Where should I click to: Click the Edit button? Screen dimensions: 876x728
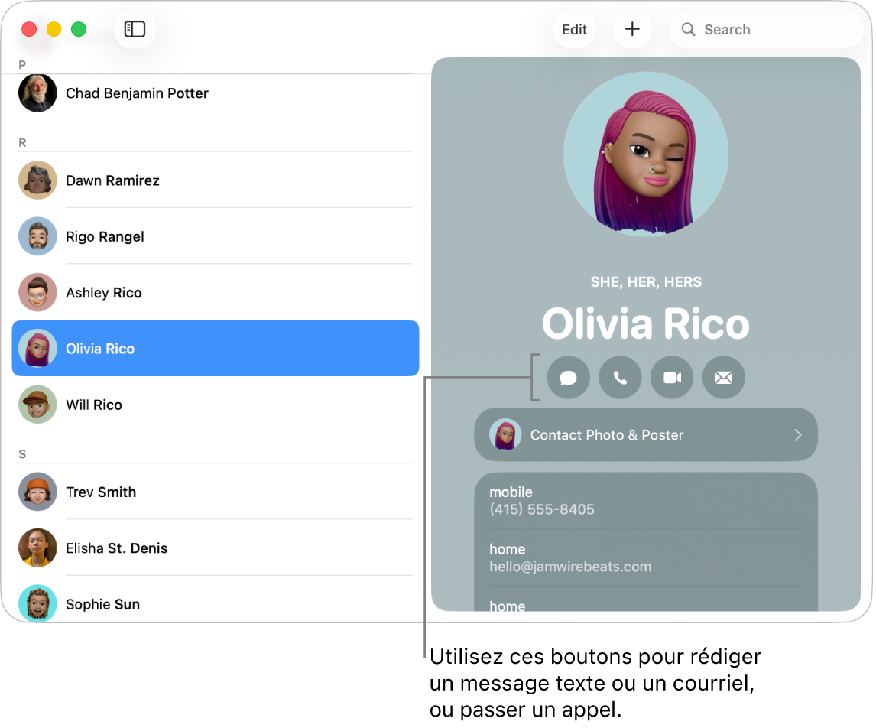574,29
